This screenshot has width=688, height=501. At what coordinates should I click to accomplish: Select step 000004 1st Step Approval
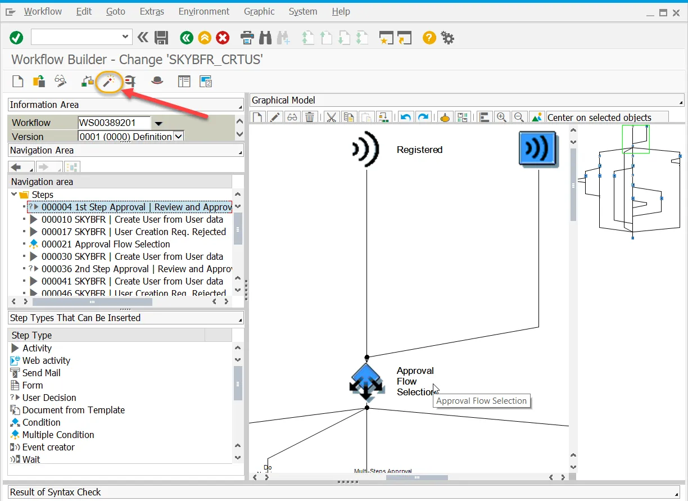click(x=129, y=207)
